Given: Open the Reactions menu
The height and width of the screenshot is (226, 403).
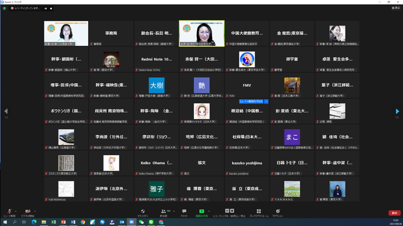Looking at the screenshot, I should [x=278, y=212].
